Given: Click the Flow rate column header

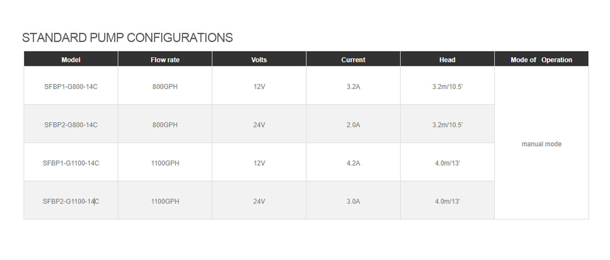Looking at the screenshot, I should tap(165, 59).
